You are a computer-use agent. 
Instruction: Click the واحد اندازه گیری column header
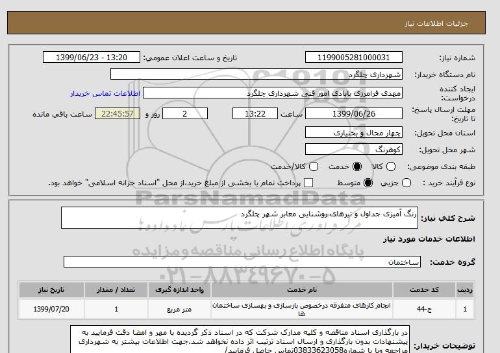(x=179, y=290)
